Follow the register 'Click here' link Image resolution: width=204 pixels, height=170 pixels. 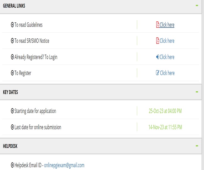tap(167, 73)
